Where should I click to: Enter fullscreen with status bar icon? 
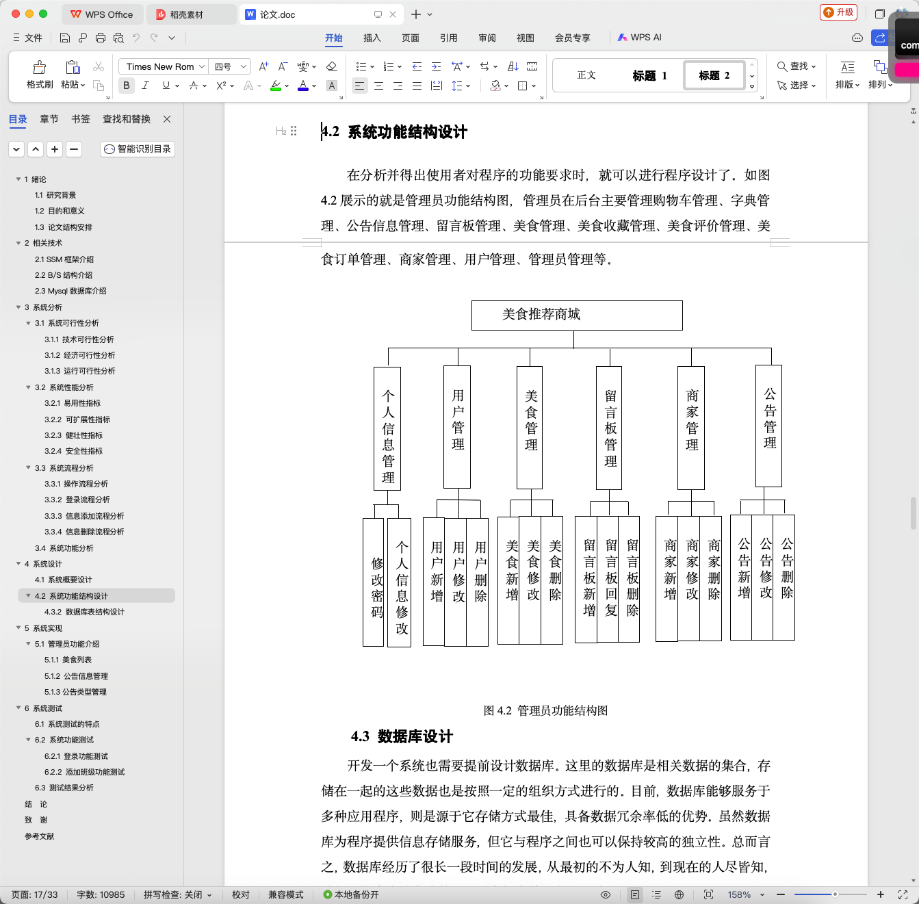point(903,894)
